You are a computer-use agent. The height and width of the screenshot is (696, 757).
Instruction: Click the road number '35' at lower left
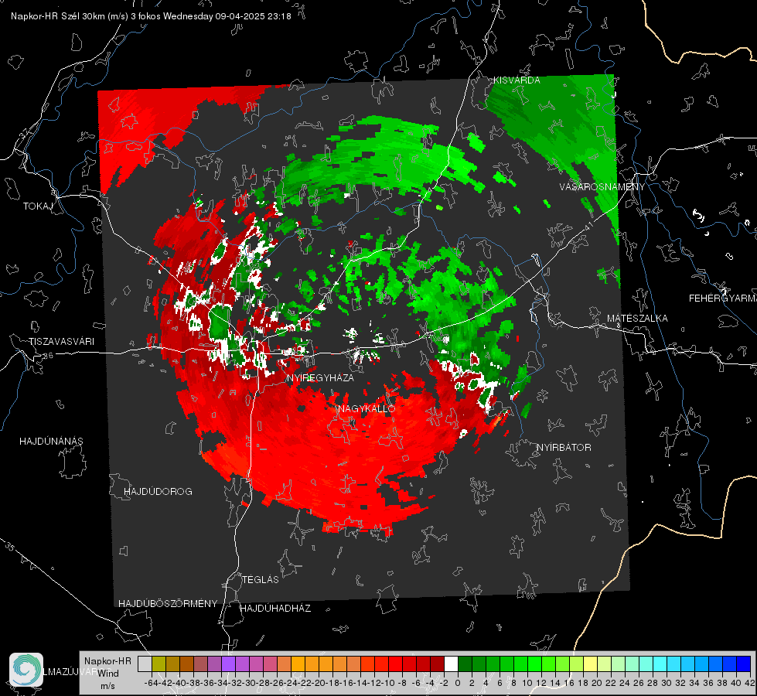(x=10, y=548)
